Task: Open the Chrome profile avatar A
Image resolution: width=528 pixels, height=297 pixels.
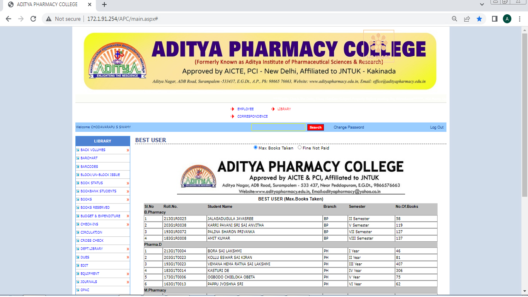Action: click(507, 19)
